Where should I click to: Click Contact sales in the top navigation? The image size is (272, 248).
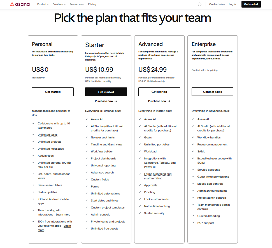(x=217, y=4)
